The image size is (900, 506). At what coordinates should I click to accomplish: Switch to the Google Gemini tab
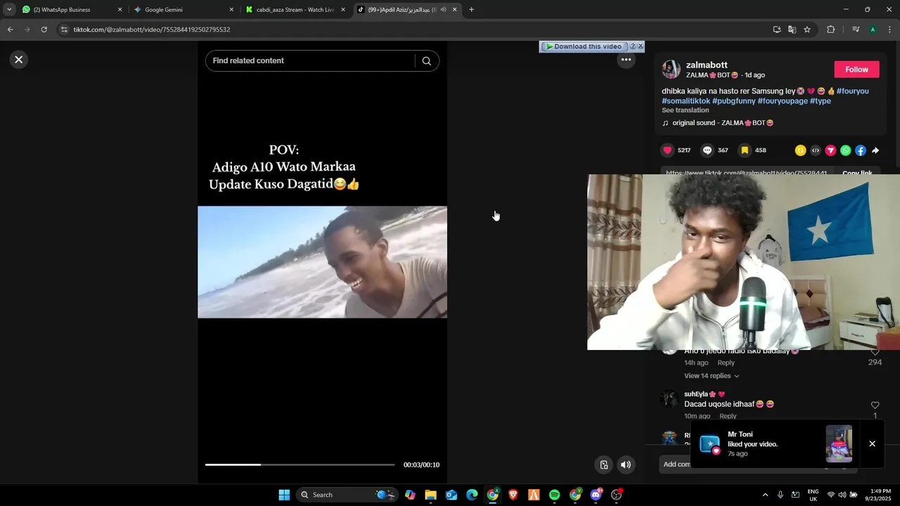pyautogui.click(x=183, y=10)
